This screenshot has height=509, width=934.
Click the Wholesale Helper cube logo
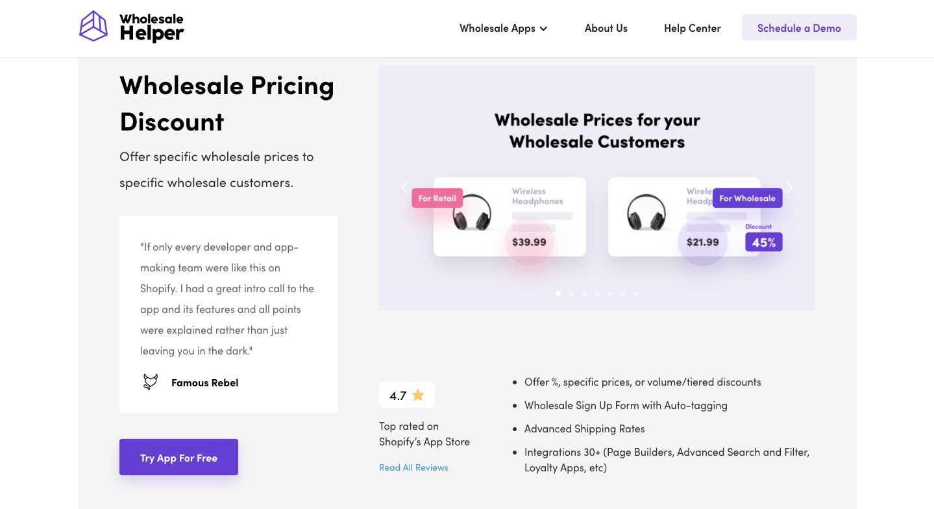pyautogui.click(x=93, y=27)
